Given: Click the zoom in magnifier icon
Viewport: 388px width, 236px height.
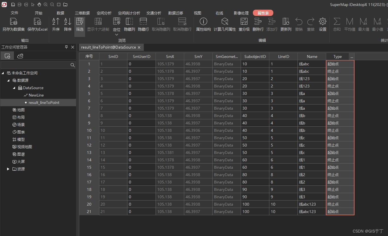Looking at the screenshot, I should click(46, 5).
